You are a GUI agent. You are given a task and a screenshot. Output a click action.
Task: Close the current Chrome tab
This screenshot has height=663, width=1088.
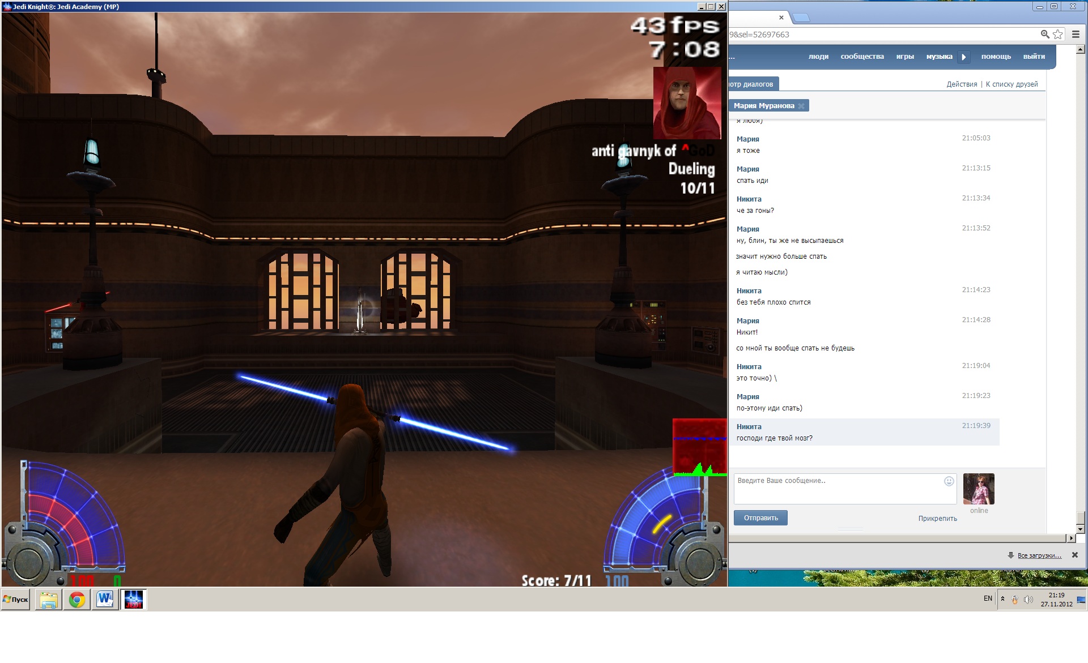[781, 18]
